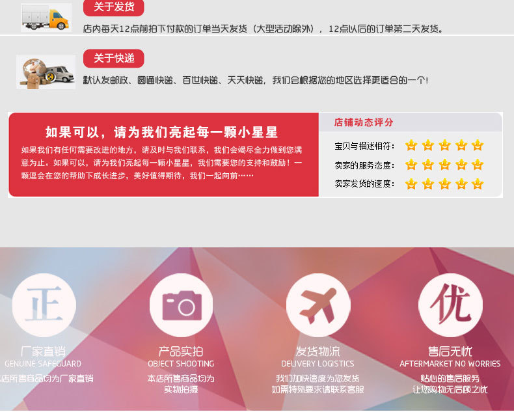Click the 厂家直销 label text
The width and height of the screenshot is (514, 412).
44,351
